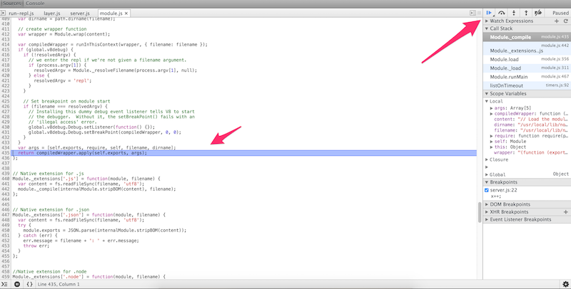Click the dirname variable value
The image size is (571, 289).
pyautogui.click(x=542, y=125)
